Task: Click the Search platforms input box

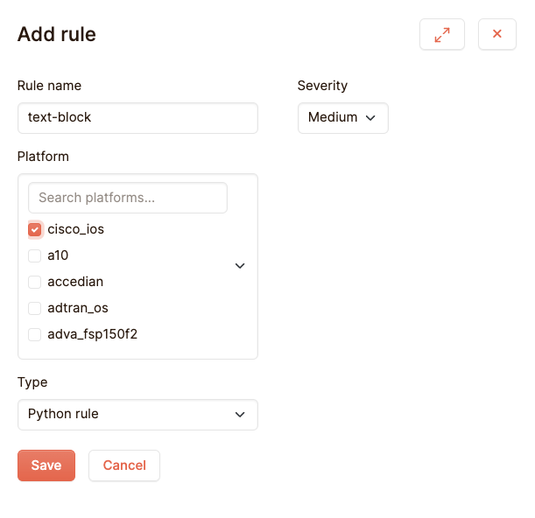Action: coord(128,198)
